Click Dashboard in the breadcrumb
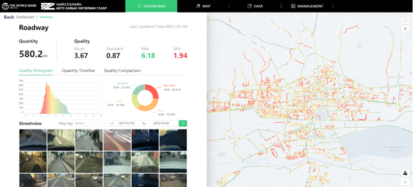Viewport: 413px width, 187px height. (x=25, y=17)
